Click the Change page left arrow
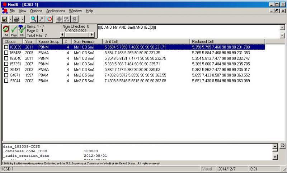The width and height of the screenshot is (287, 173). tap(62, 34)
